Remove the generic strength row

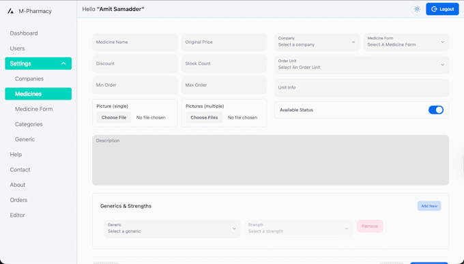(370, 226)
